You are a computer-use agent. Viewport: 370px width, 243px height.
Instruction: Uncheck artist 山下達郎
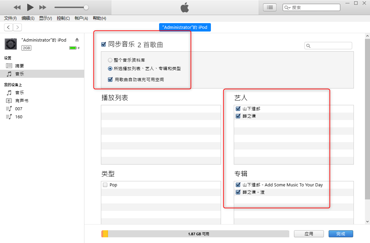click(x=238, y=109)
